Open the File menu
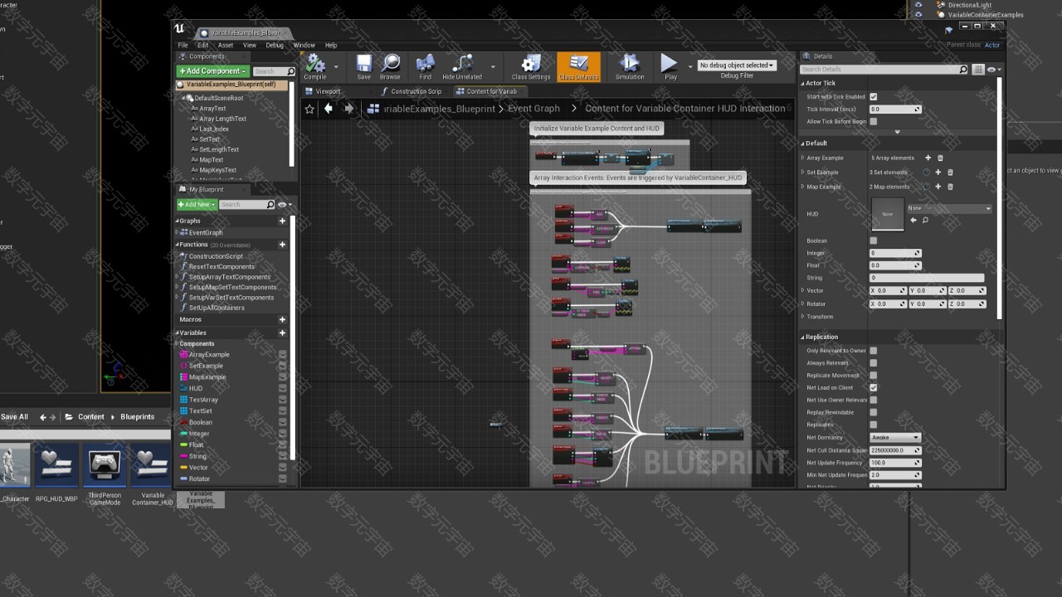 [183, 45]
